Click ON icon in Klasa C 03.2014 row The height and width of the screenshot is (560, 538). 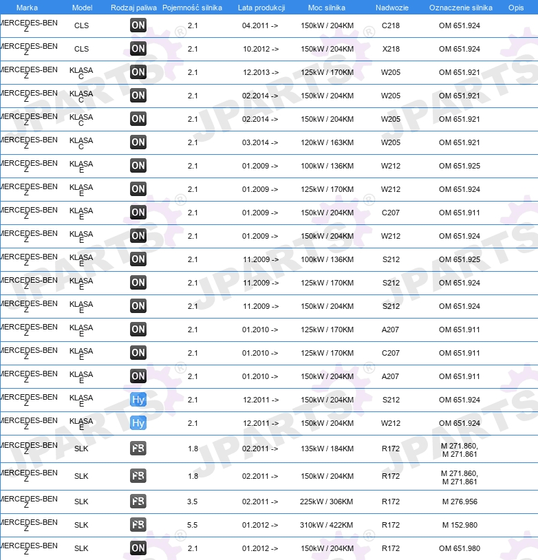tap(138, 142)
